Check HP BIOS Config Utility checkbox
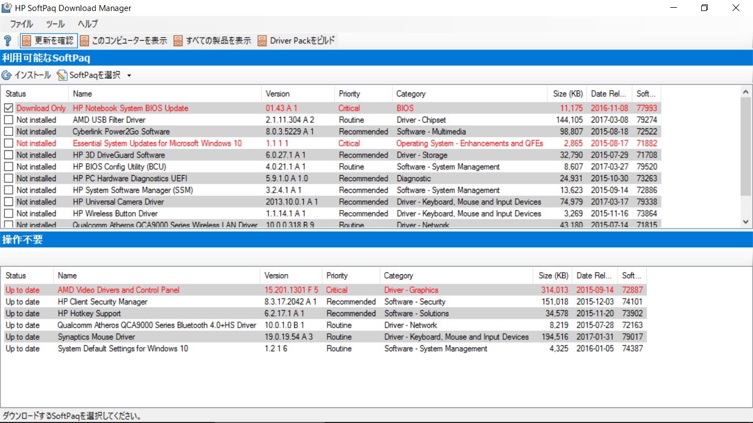The image size is (753, 423). coord(9,167)
